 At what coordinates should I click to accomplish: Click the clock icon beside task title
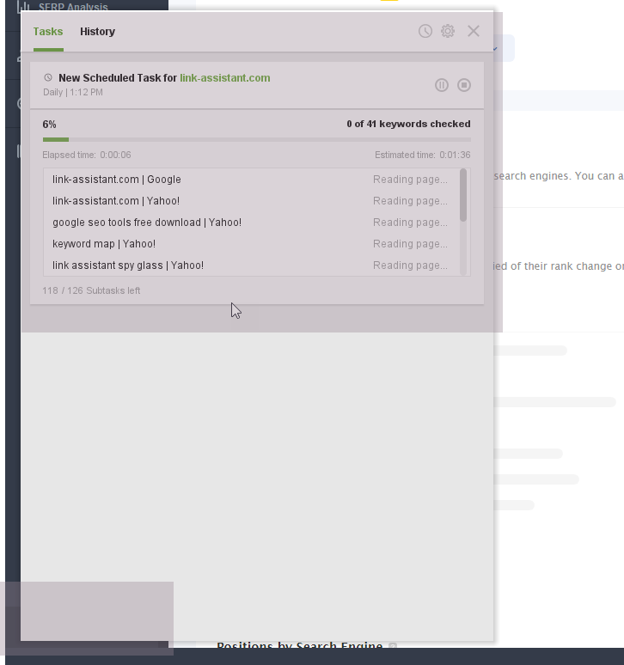pyautogui.click(x=48, y=77)
